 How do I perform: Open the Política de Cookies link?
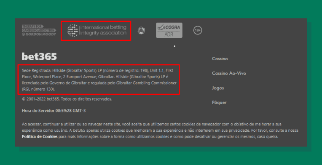tap(40, 136)
